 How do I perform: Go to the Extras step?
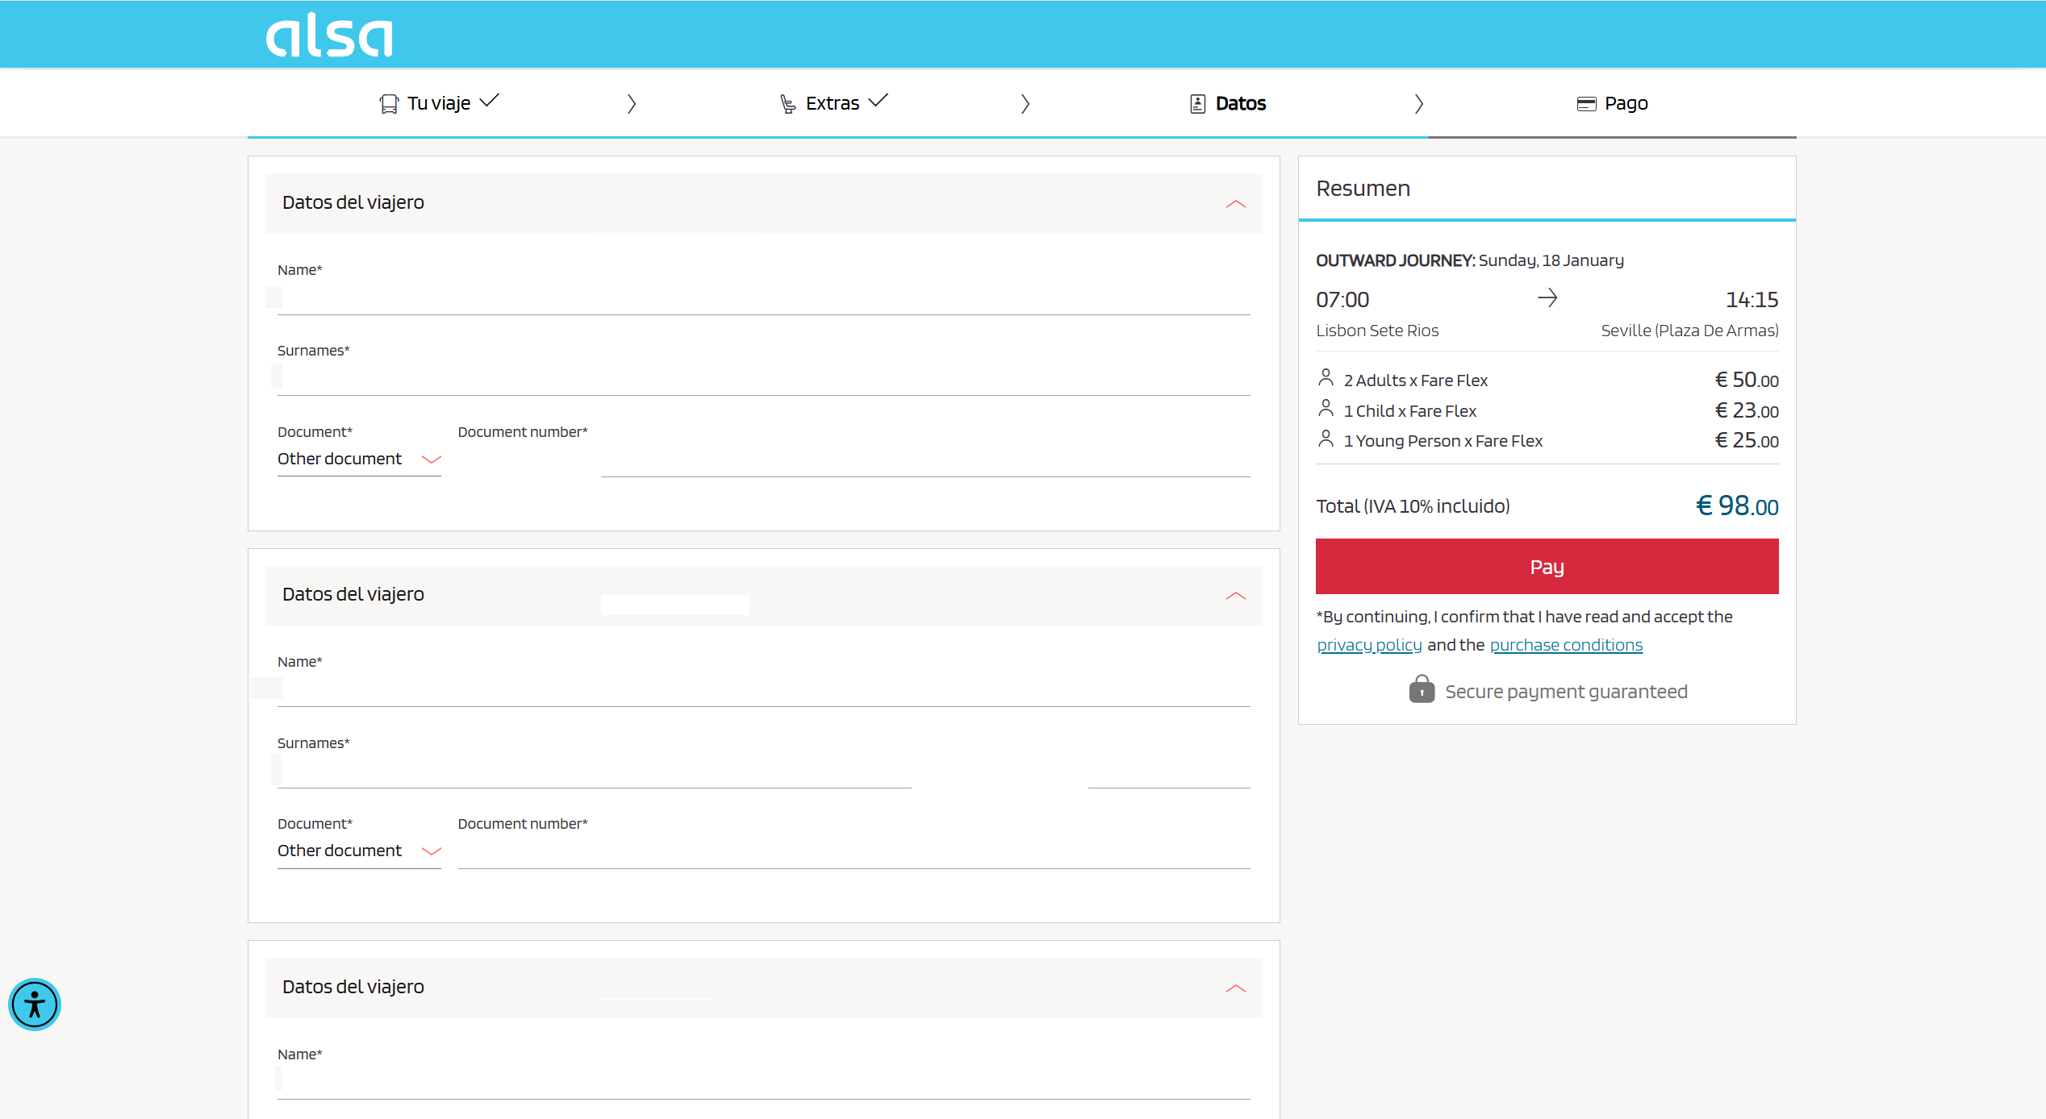[832, 104]
